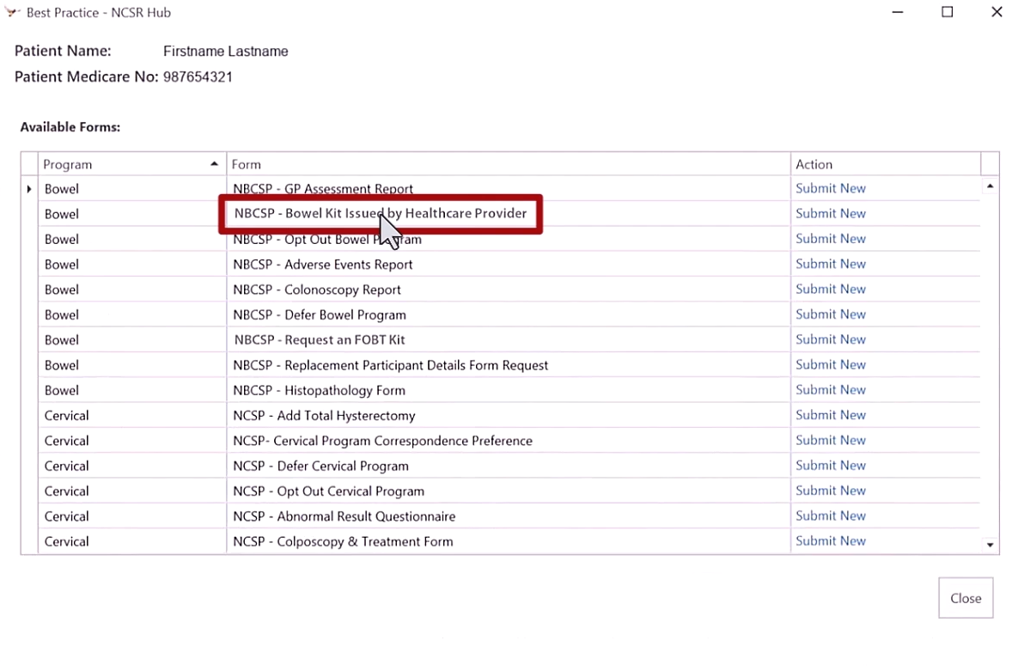Click the Action column header
Screen dimensions: 1018x671
point(886,164)
